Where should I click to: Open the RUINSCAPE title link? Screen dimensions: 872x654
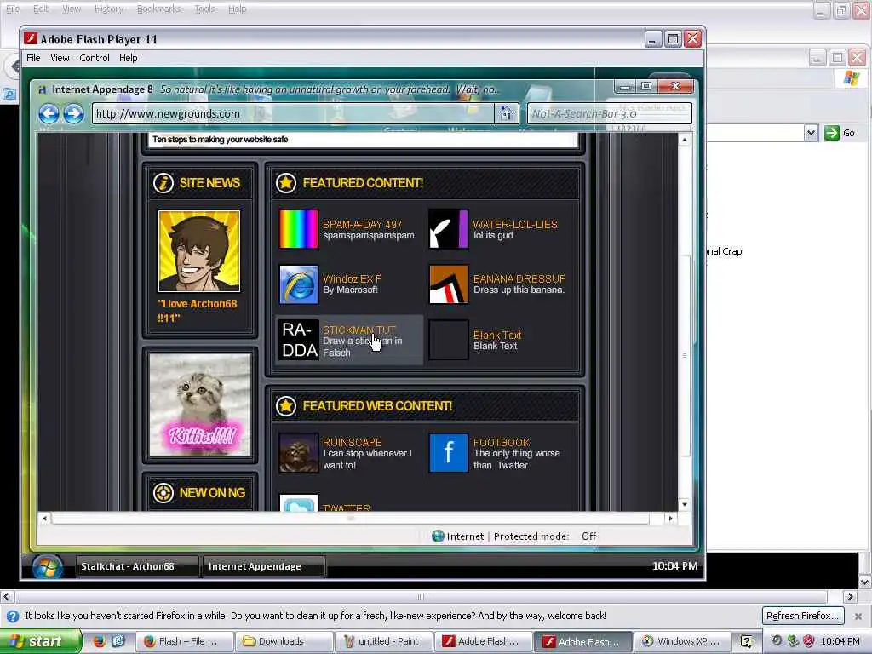pyautogui.click(x=352, y=442)
